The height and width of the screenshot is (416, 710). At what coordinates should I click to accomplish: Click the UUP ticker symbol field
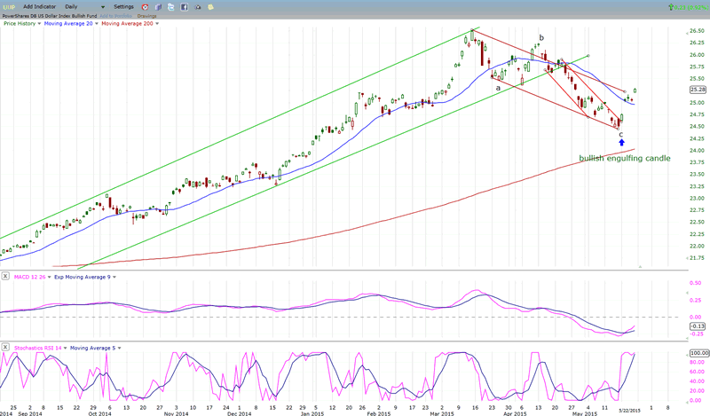click(9, 6)
